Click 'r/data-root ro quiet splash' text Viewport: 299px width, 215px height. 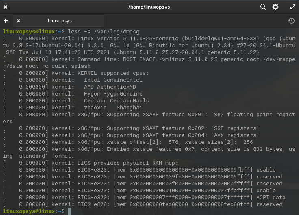tap(47, 66)
